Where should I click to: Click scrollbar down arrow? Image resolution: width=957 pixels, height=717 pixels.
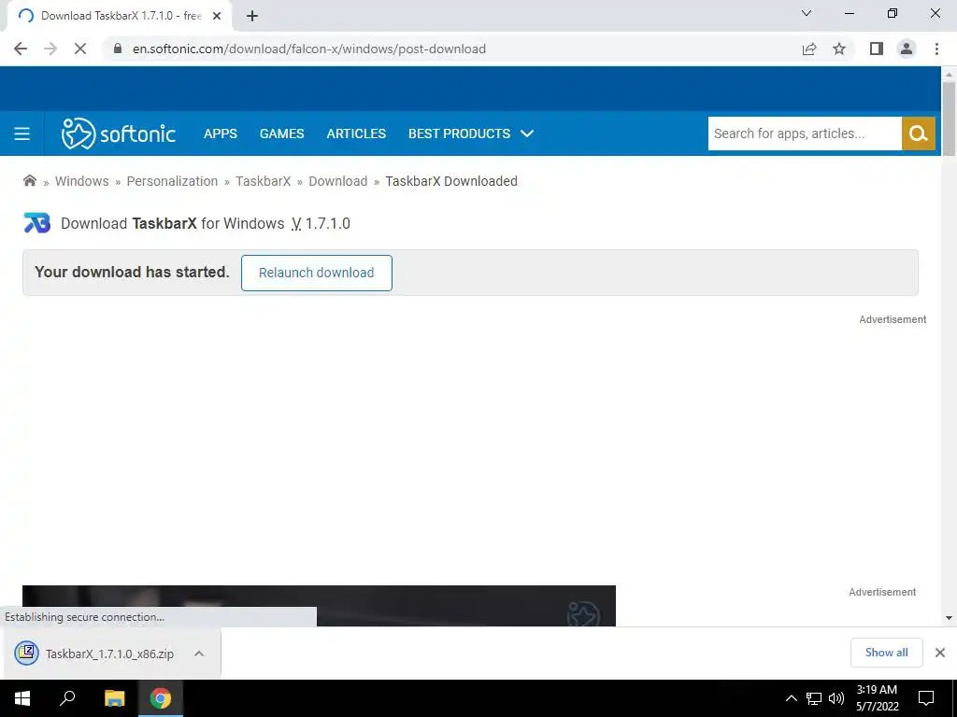949,618
